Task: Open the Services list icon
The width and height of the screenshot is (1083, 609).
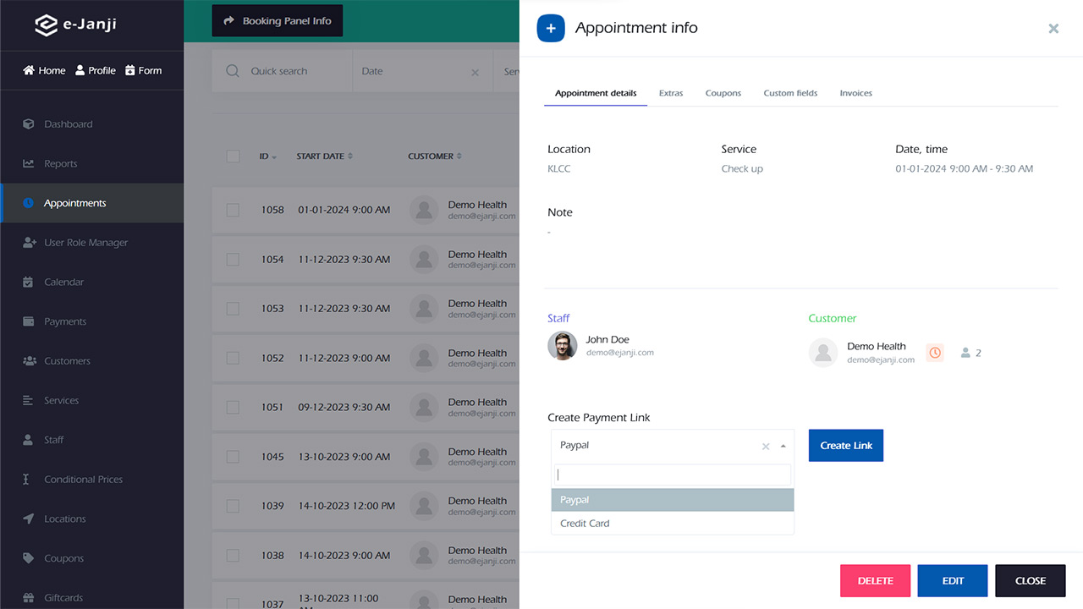Action: click(29, 401)
